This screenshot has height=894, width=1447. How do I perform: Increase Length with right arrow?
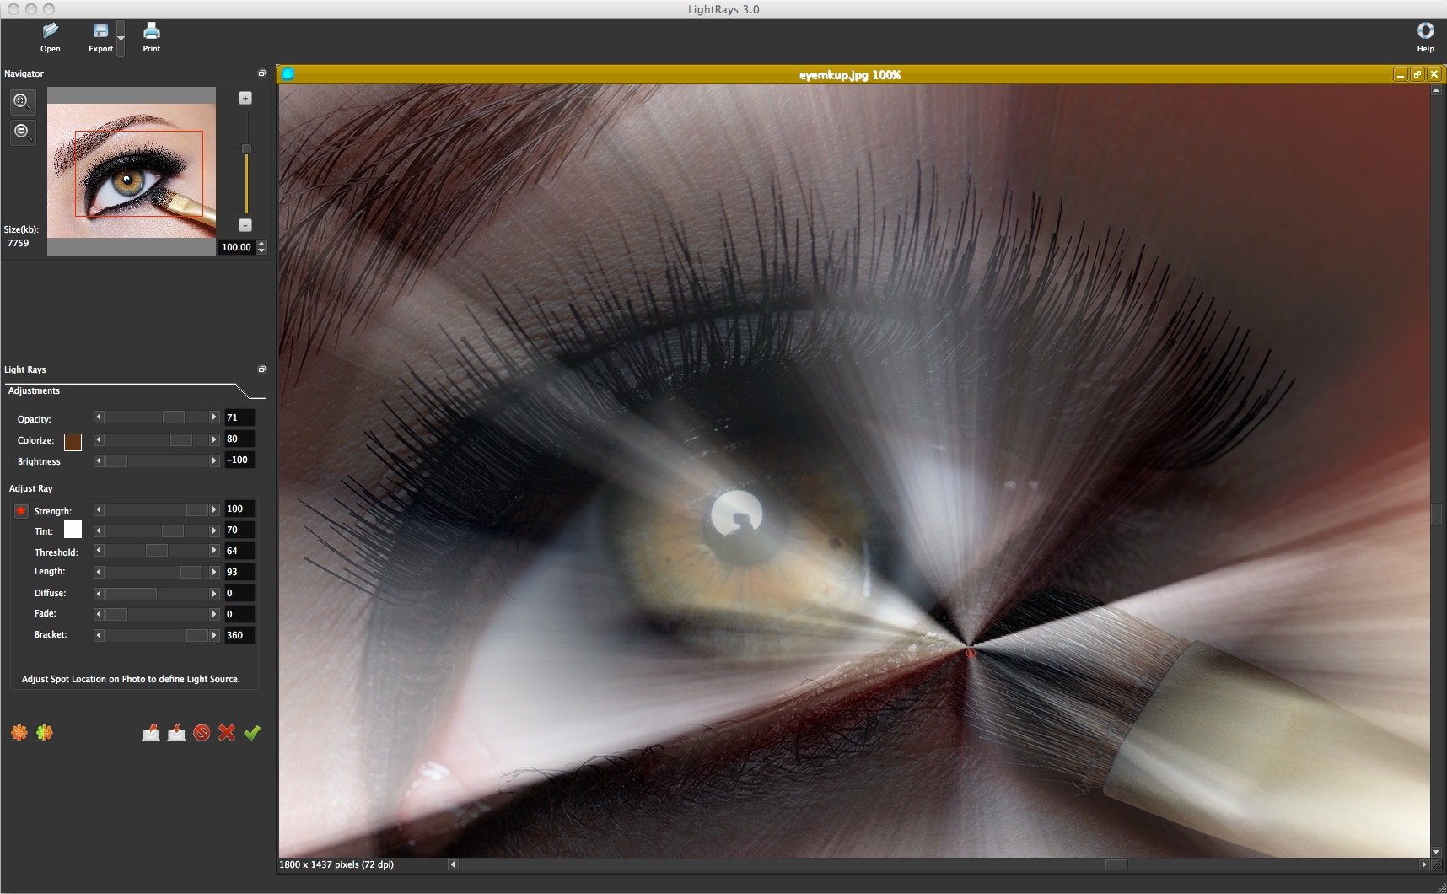pos(214,572)
